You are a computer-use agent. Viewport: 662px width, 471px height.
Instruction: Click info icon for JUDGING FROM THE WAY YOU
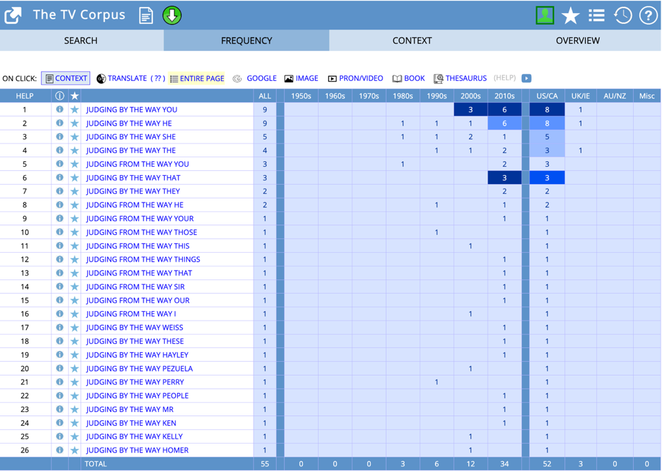point(60,164)
